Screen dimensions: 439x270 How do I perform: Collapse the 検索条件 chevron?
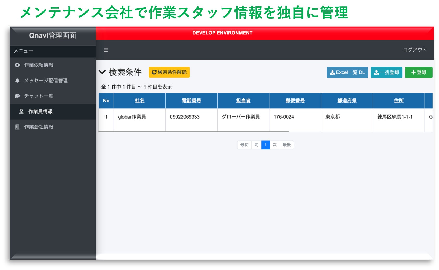pyautogui.click(x=102, y=72)
